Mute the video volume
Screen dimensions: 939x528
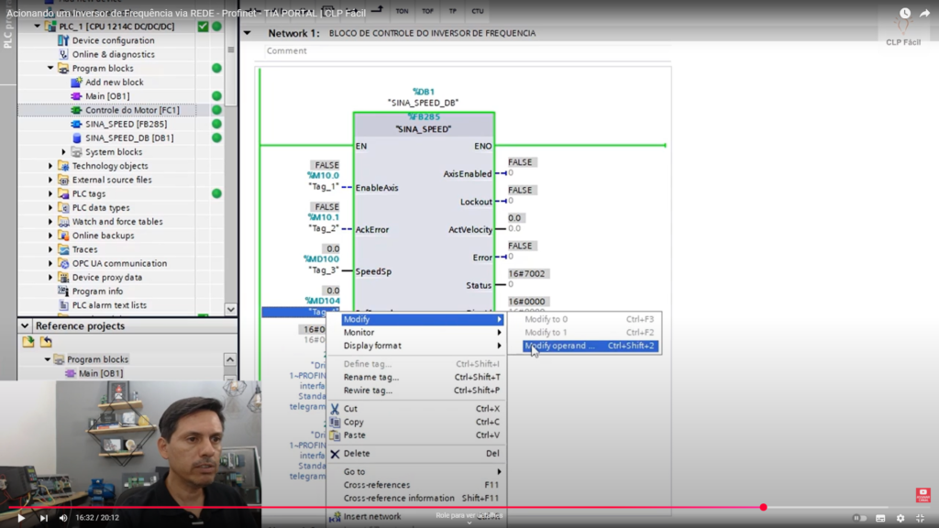[x=63, y=518]
